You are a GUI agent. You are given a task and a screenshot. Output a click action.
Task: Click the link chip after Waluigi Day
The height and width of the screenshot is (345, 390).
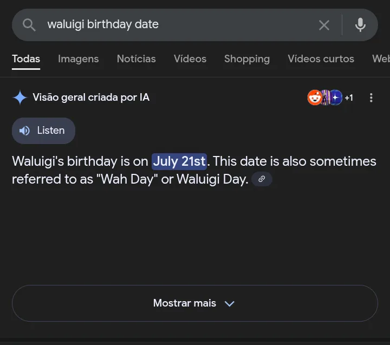click(x=262, y=179)
